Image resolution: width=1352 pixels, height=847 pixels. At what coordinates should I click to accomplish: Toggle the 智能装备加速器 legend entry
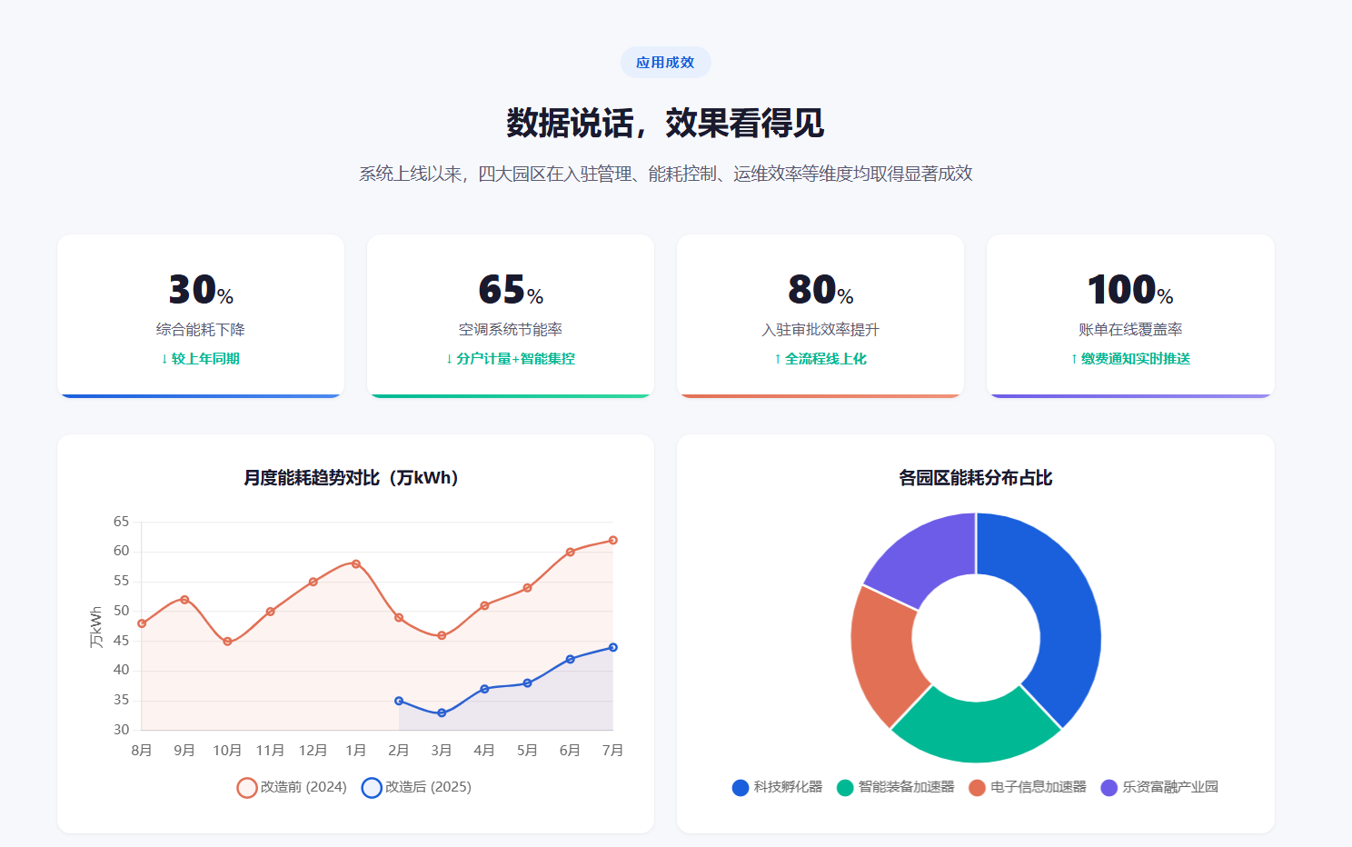pos(896,787)
